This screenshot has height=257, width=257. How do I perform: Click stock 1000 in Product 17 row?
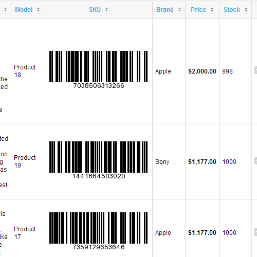pos(229,233)
